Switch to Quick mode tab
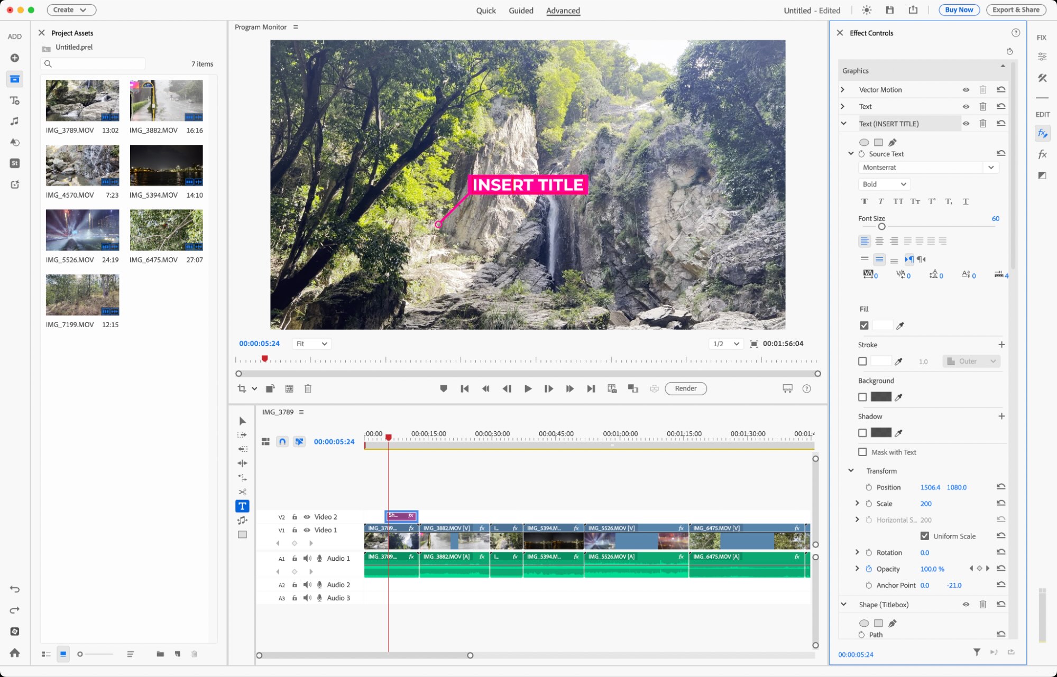The image size is (1057, 677). (x=486, y=11)
